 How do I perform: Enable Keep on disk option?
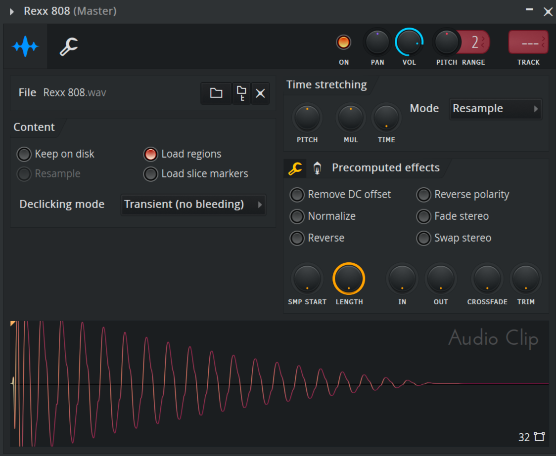tap(24, 154)
